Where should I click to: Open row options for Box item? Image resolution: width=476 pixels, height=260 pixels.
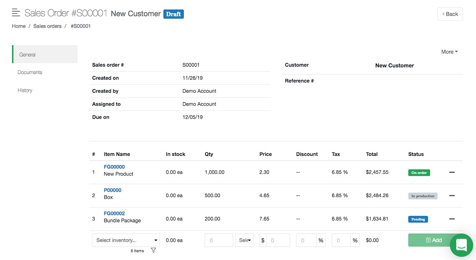[452, 196]
